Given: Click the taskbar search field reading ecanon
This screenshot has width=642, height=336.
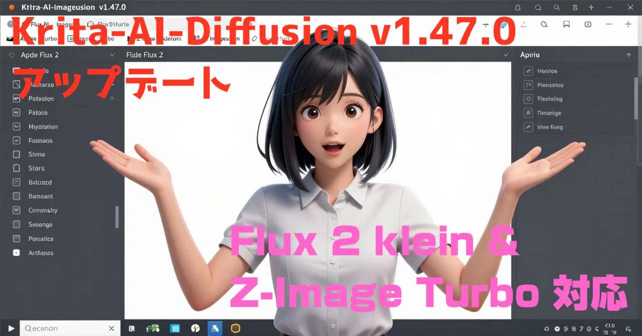Looking at the screenshot, I should pos(70,328).
